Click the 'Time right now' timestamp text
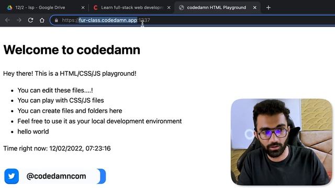The image size is (335, 188). coord(57,148)
